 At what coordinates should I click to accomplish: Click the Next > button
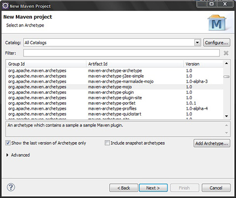coord(153,188)
